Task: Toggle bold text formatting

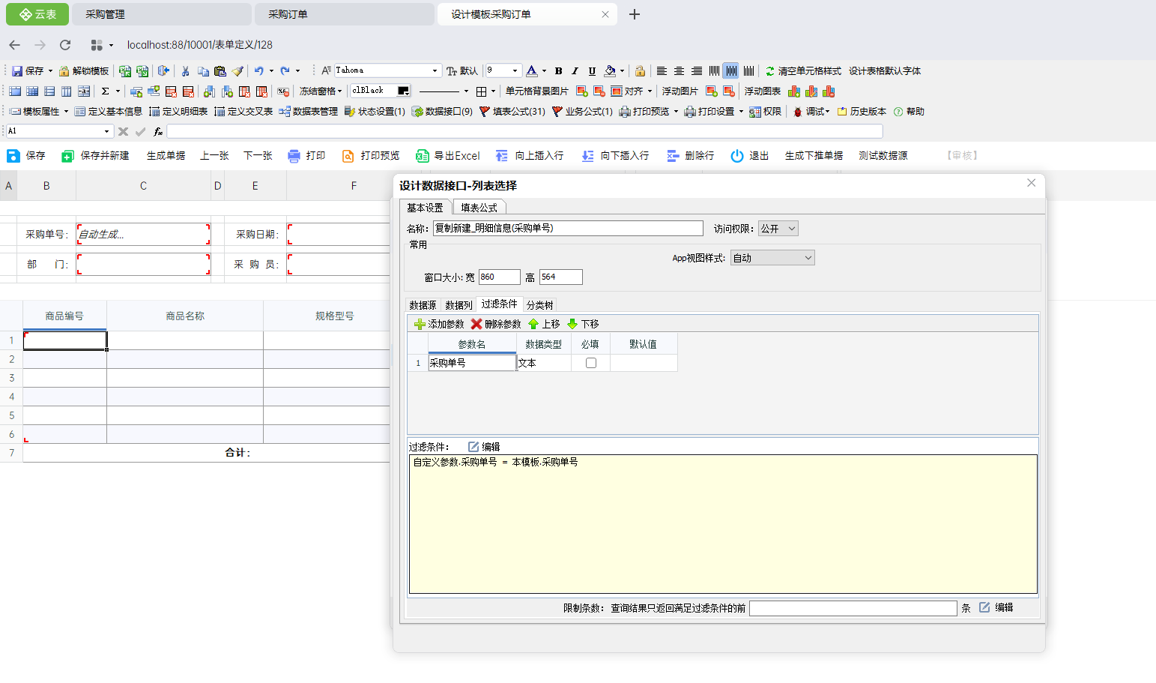Action: click(558, 71)
